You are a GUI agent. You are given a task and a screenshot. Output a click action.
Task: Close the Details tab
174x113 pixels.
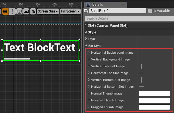point(123,5)
